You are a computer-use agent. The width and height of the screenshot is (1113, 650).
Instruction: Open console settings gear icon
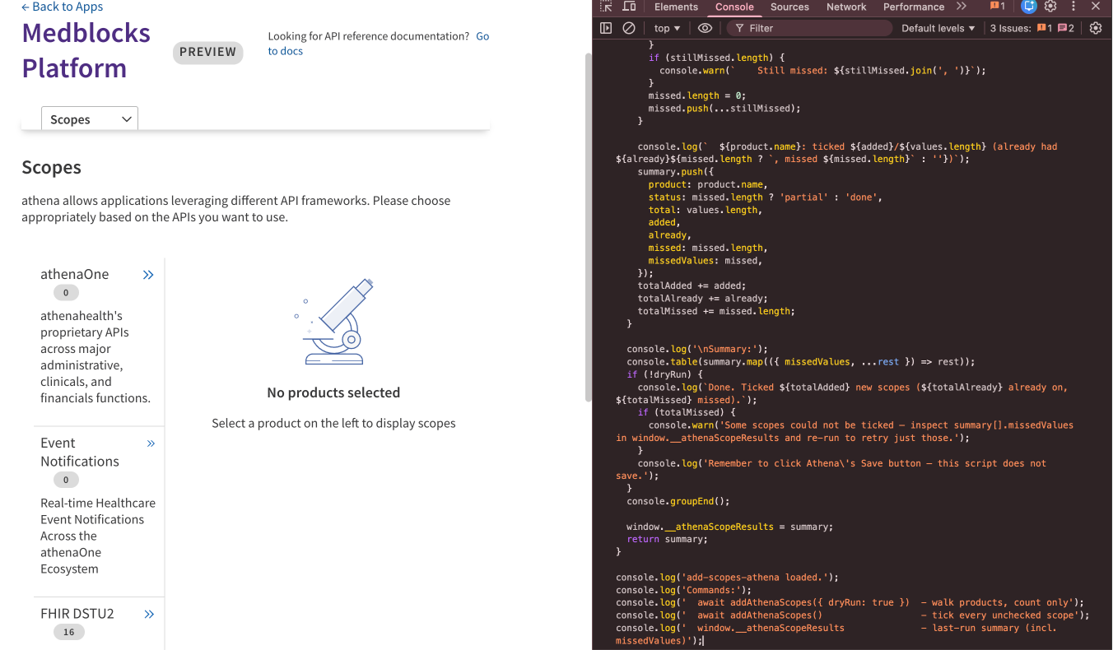[x=1096, y=28]
